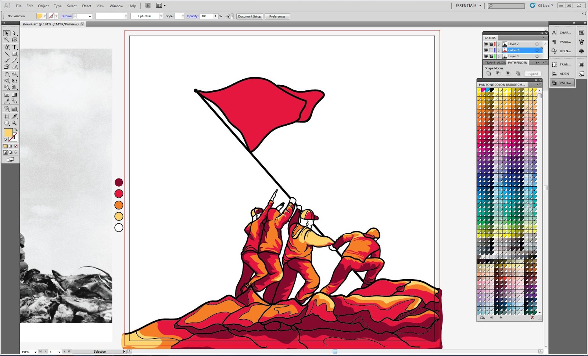The width and height of the screenshot is (588, 356).
Task: Activate the Paintbrush tool
Action: tap(7, 60)
